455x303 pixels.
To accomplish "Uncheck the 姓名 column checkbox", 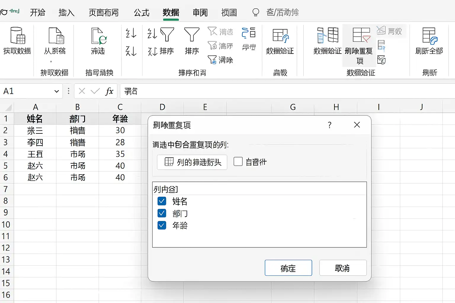I will coord(162,201).
